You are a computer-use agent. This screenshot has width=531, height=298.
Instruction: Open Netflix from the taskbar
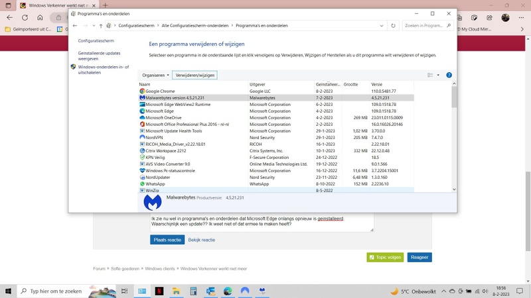[159, 291]
